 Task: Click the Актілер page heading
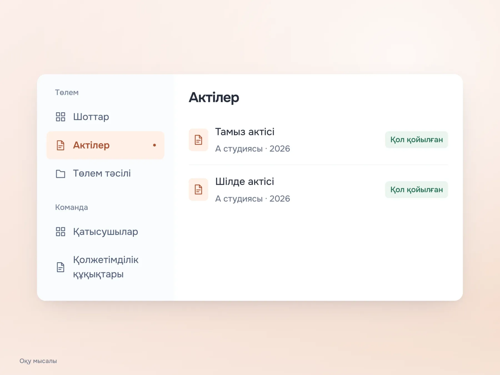point(214,97)
